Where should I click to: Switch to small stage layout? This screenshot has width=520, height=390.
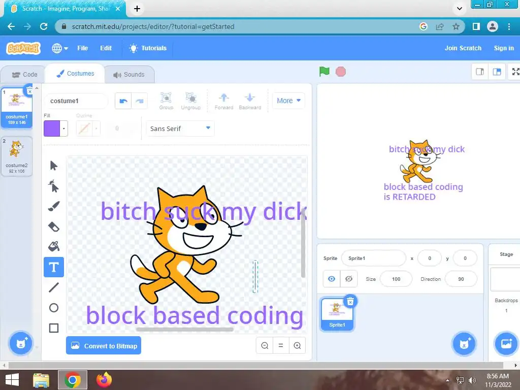click(480, 72)
